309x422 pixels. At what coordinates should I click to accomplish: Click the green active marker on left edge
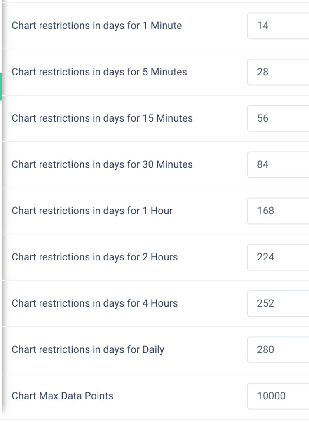coord(1,87)
